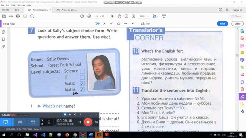Click the scrollbar down arrow
The image size is (246, 138).
pyautogui.click(x=237, y=130)
